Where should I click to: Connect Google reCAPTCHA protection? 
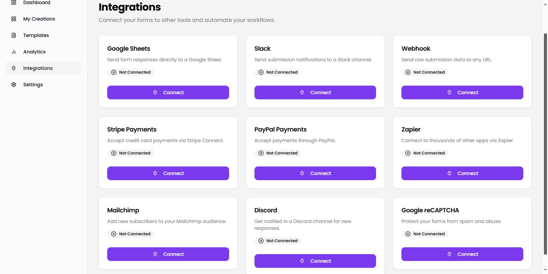click(462, 254)
